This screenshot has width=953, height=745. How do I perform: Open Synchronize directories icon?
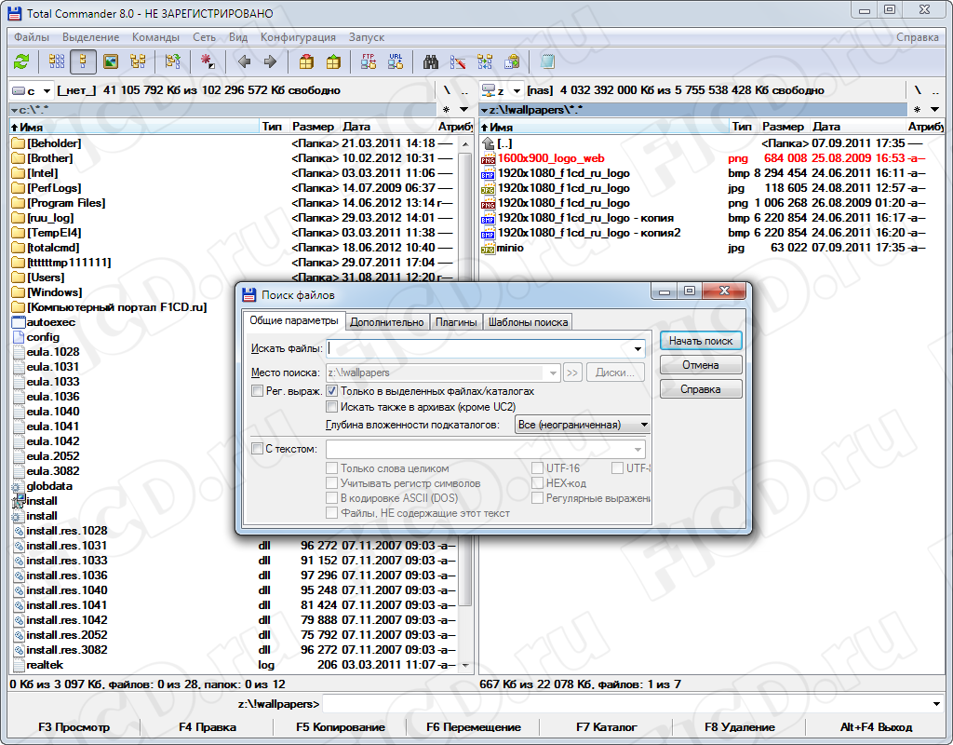point(485,61)
